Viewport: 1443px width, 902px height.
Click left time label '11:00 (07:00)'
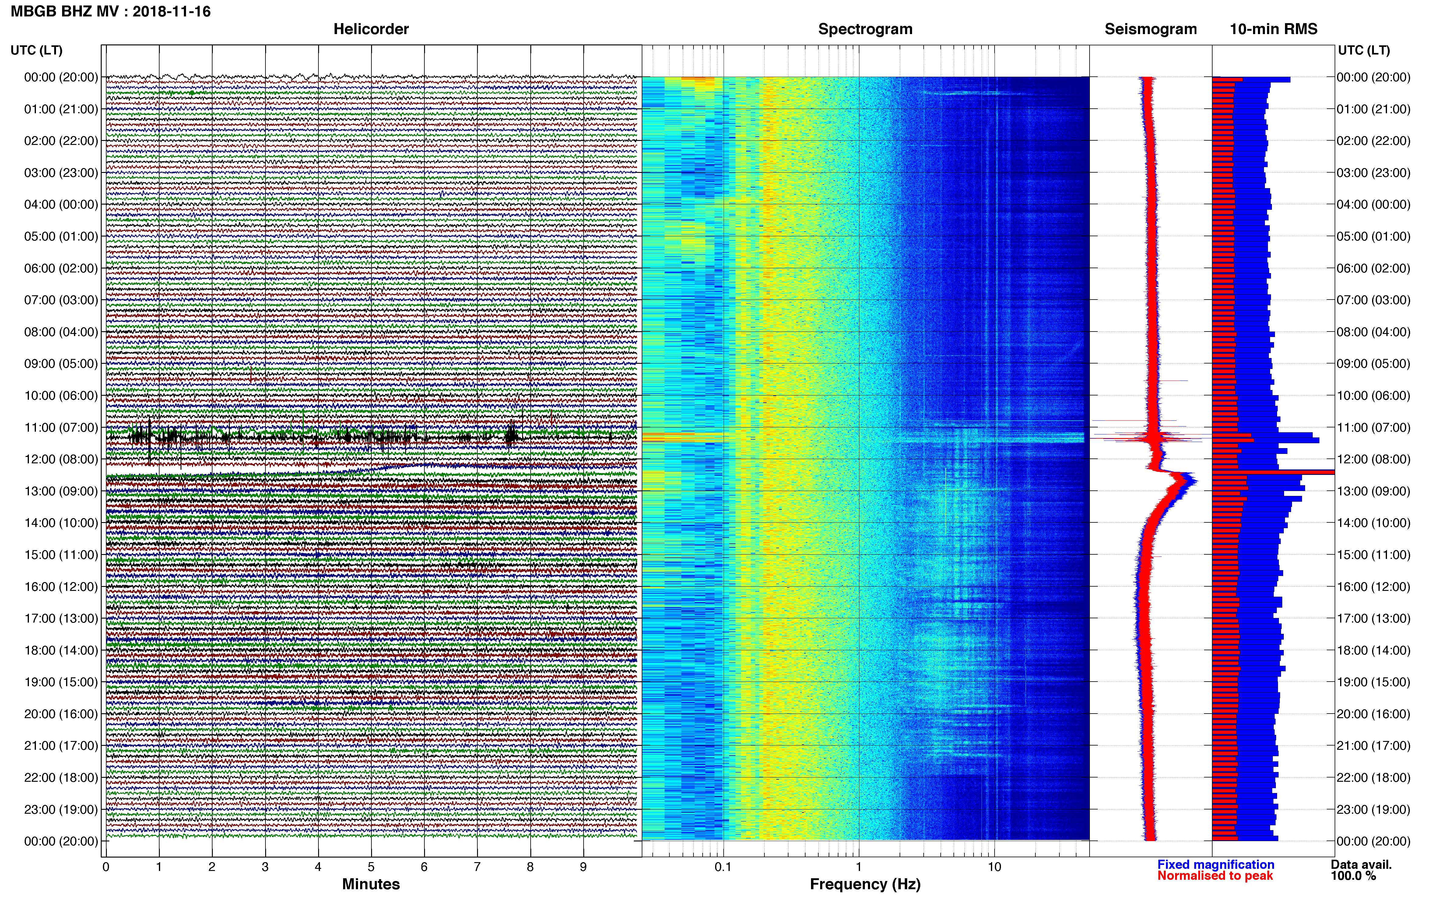61,427
